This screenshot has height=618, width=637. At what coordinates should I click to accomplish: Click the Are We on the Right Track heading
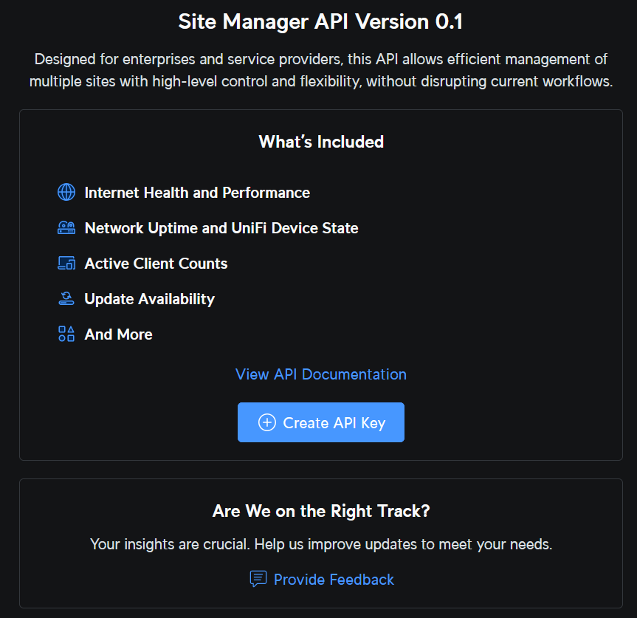click(x=320, y=510)
